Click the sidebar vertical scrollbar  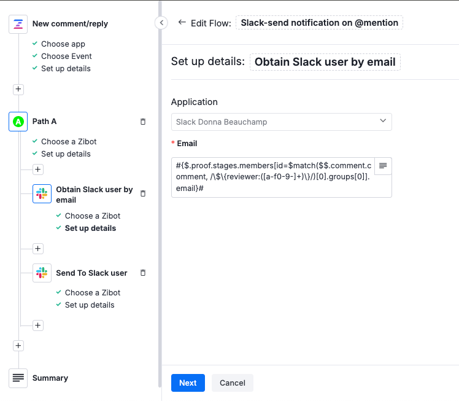(160, 195)
